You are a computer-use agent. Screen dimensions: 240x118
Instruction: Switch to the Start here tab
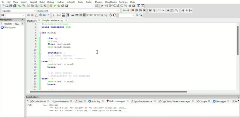tap(32, 21)
